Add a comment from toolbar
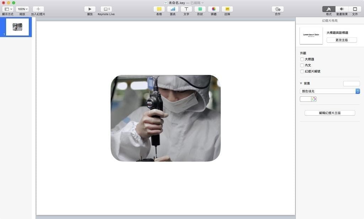 [x=227, y=9]
